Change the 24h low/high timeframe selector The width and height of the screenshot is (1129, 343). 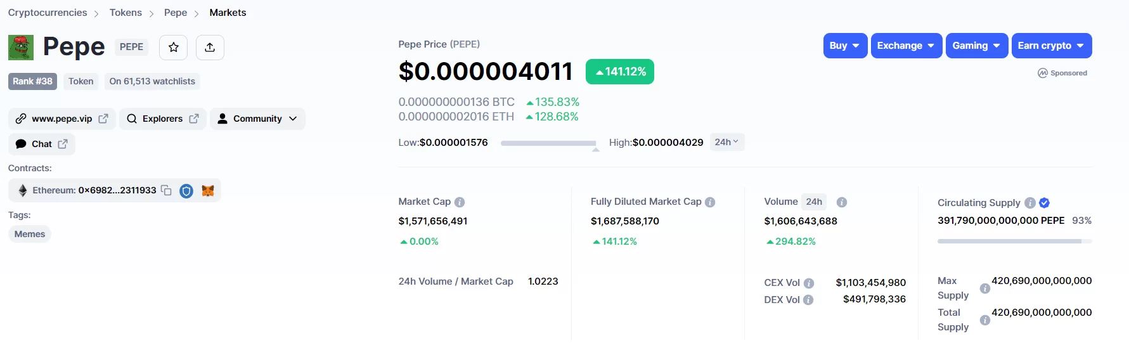(726, 142)
